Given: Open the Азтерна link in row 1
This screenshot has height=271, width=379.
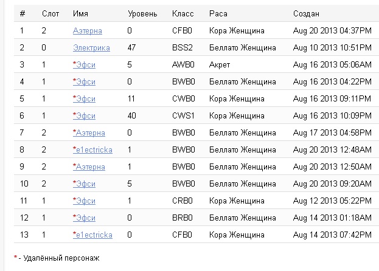Looking at the screenshot, I should 88,31.
